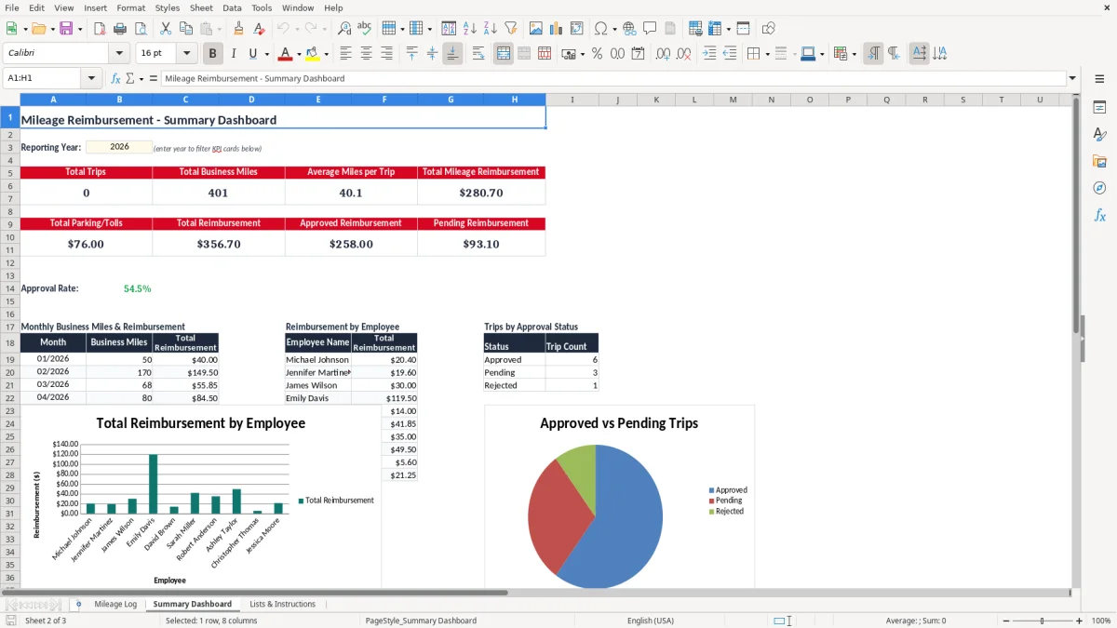Open Navigator from the sidebar

pyautogui.click(x=1099, y=189)
